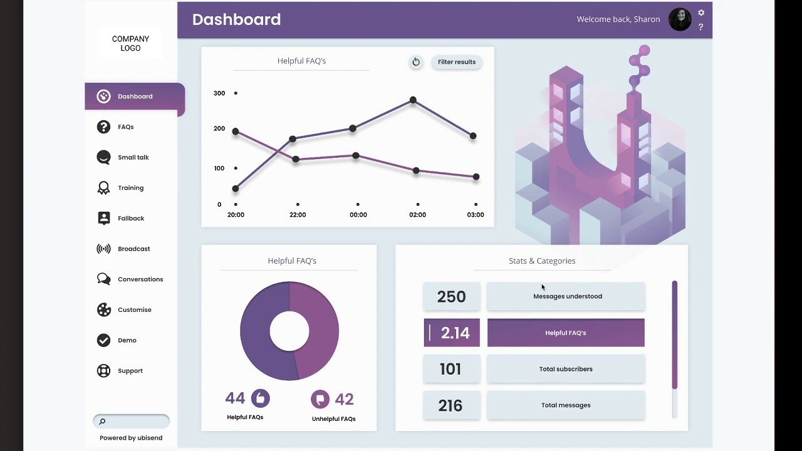The height and width of the screenshot is (451, 802).
Task: Open the settings gear in top bar
Action: point(701,13)
